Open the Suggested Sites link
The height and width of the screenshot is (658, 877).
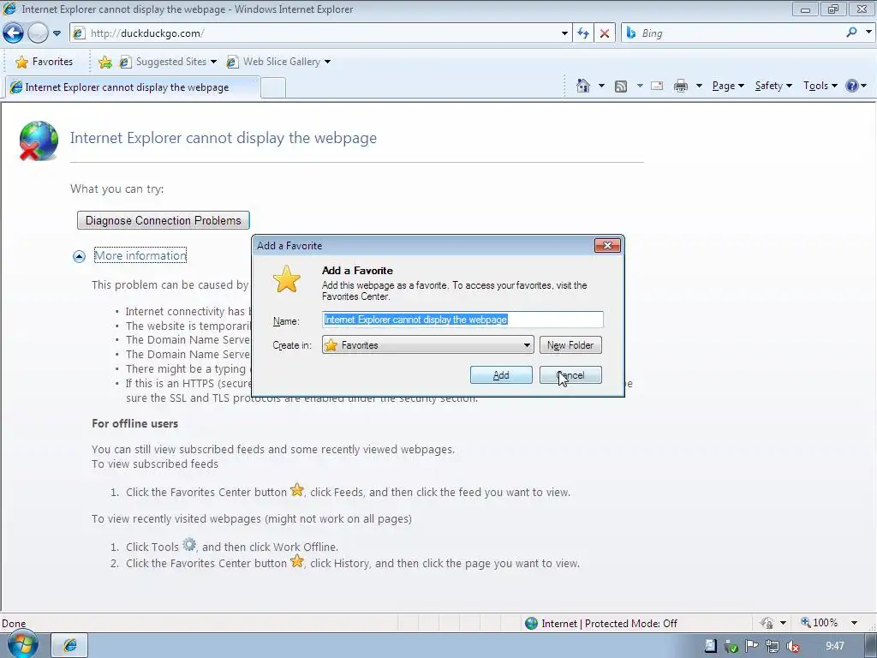[168, 62]
